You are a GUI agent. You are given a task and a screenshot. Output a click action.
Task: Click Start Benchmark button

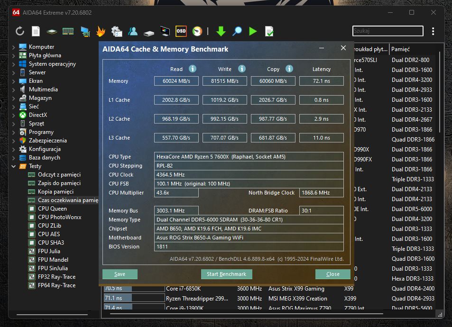point(226,274)
